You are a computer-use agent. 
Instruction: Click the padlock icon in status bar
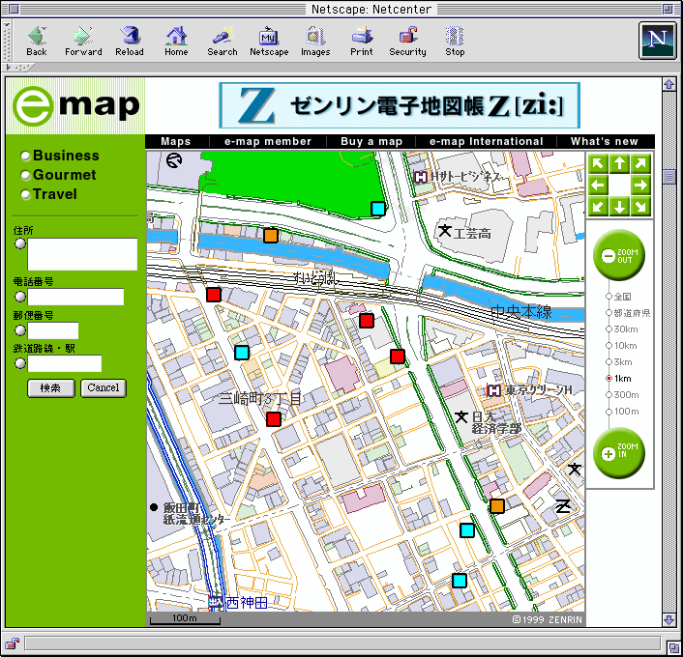13,643
